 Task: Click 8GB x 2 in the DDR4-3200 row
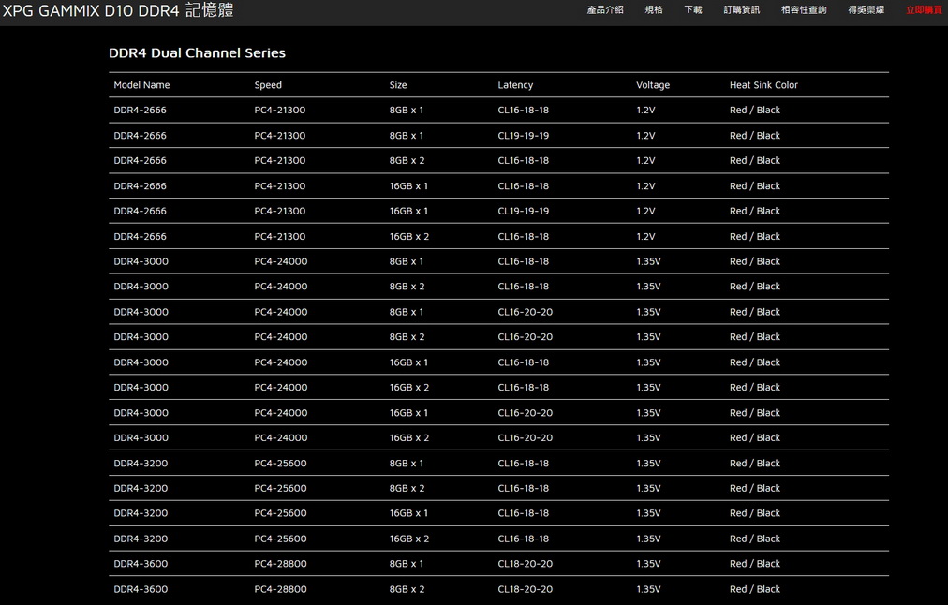tap(407, 488)
